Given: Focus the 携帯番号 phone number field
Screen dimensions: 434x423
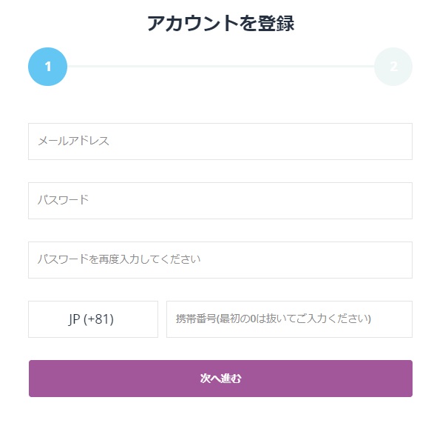Looking at the screenshot, I should [289, 319].
